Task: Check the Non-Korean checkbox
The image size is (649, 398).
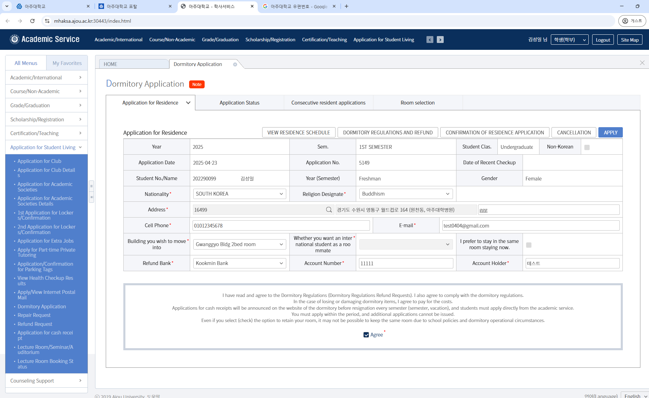Action: click(x=587, y=147)
